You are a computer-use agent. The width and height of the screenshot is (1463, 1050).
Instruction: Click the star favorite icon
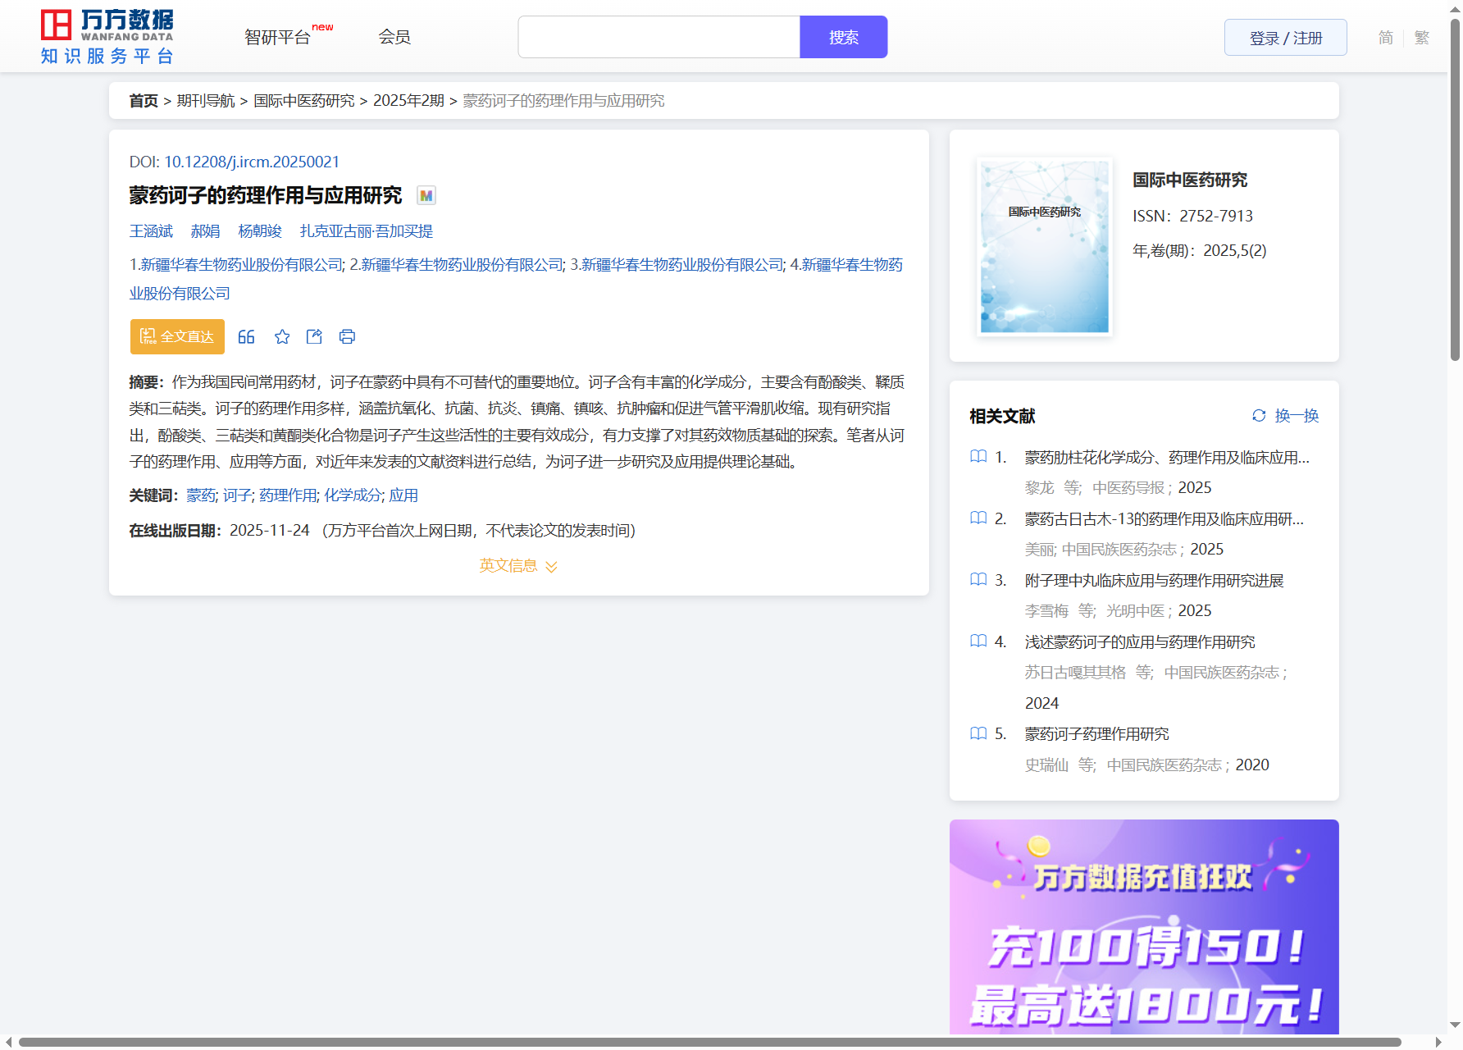pos(282,336)
